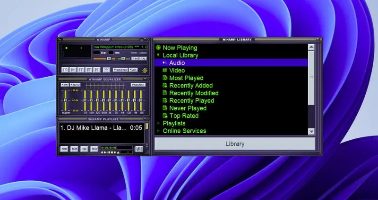
Task: Click the Winamp lightning bolt logo
Action: (145, 70)
